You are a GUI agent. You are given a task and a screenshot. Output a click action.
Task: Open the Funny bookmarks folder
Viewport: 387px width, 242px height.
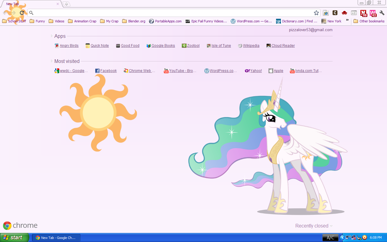pos(37,21)
